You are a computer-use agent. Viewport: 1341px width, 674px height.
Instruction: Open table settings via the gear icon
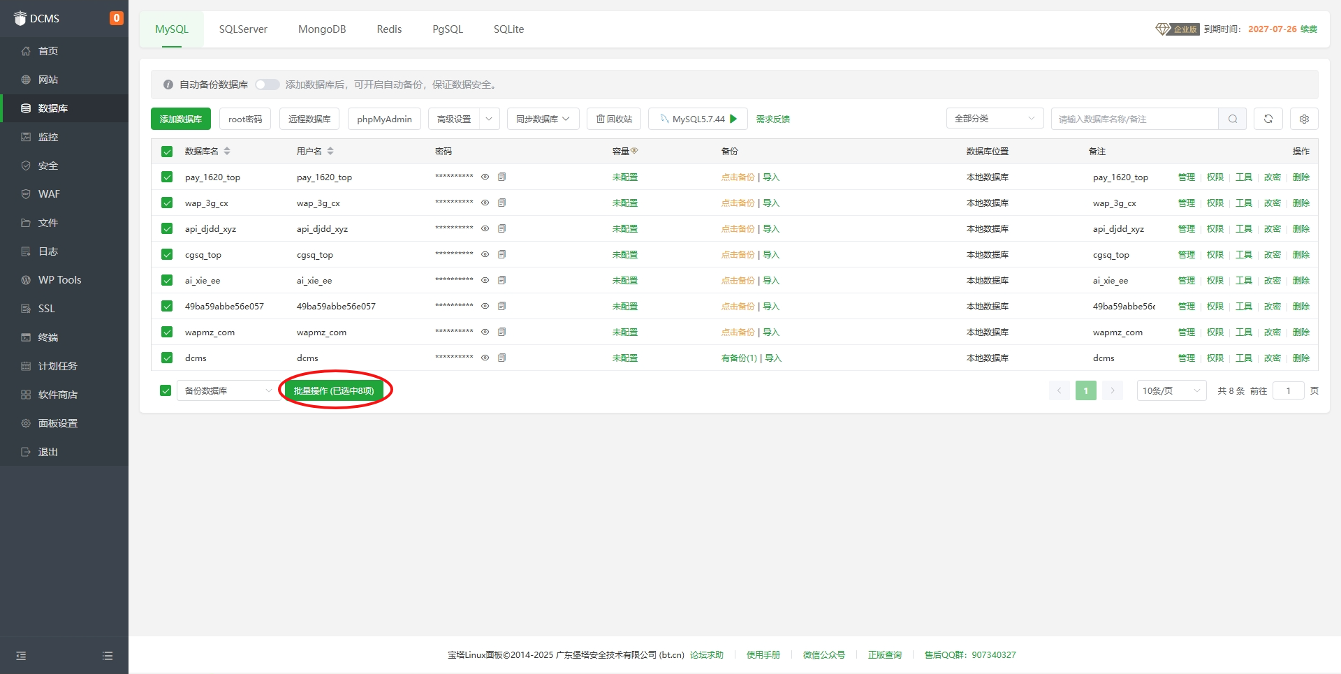pyautogui.click(x=1304, y=119)
